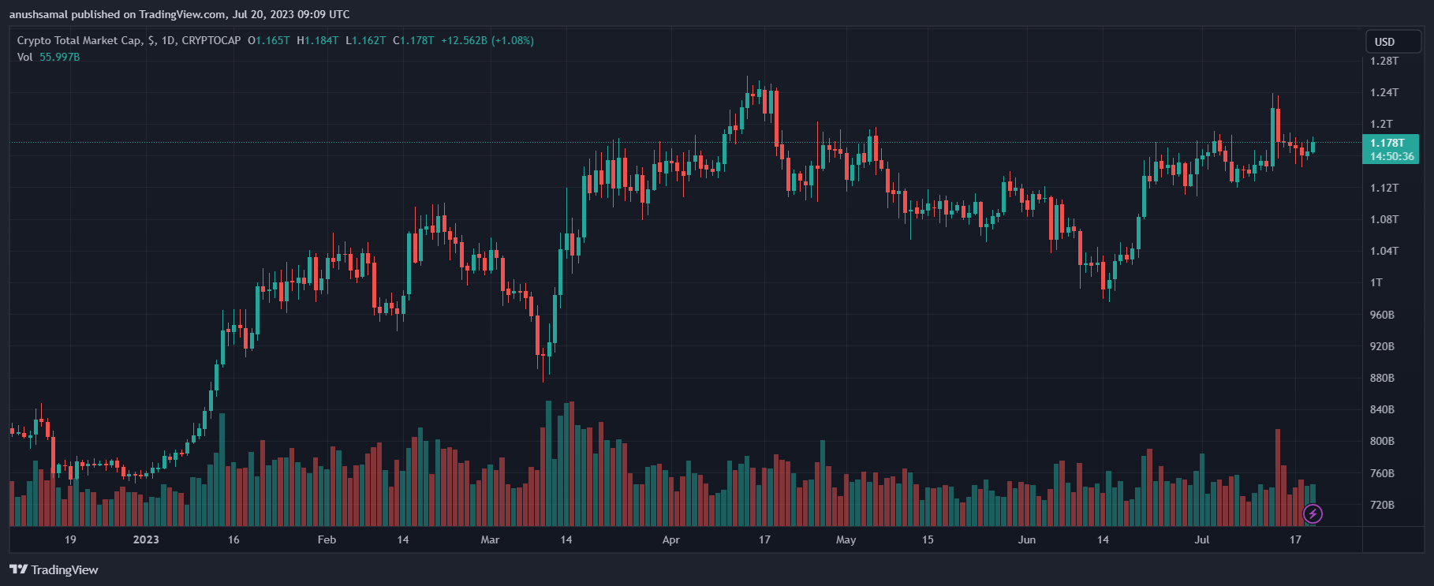
Task: Click the 1T level on the price axis
Action: click(x=1376, y=282)
